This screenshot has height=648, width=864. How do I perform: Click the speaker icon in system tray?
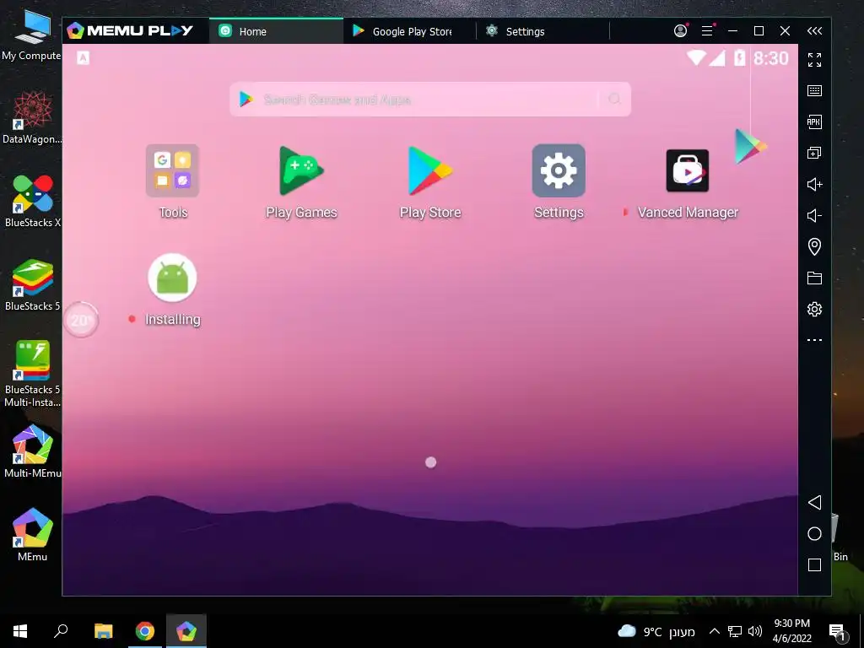pos(755,631)
